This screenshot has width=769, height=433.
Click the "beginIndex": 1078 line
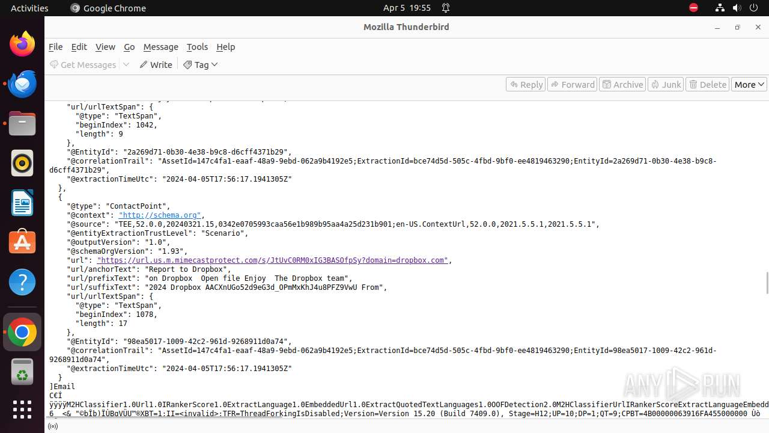(x=117, y=315)
